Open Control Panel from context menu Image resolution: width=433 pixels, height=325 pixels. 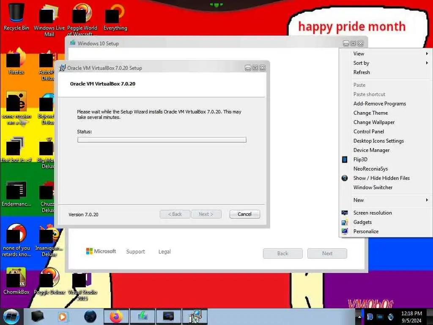pos(386,132)
